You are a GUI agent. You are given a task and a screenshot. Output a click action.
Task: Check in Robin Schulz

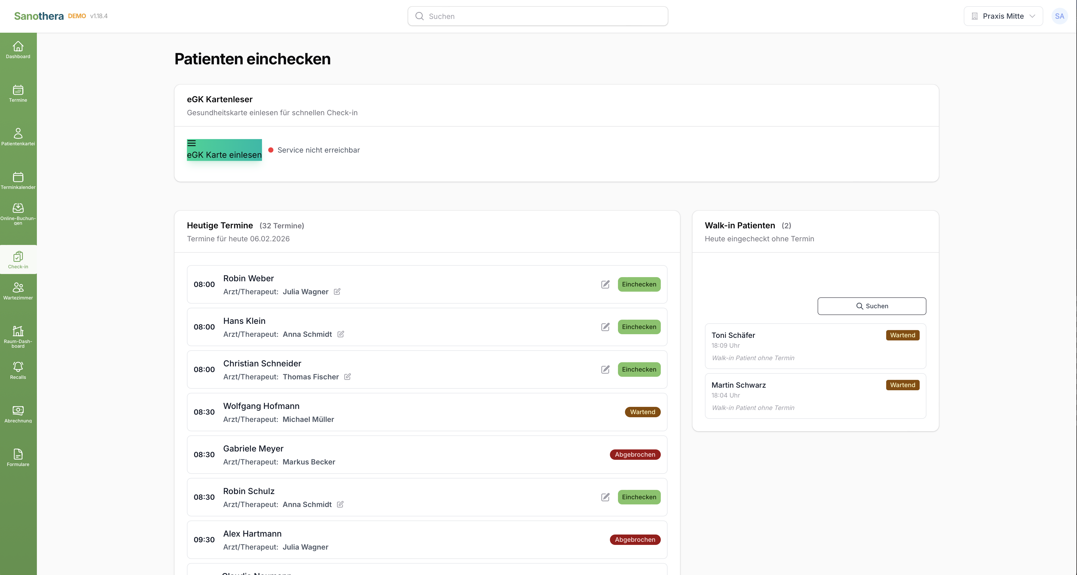(x=639, y=497)
